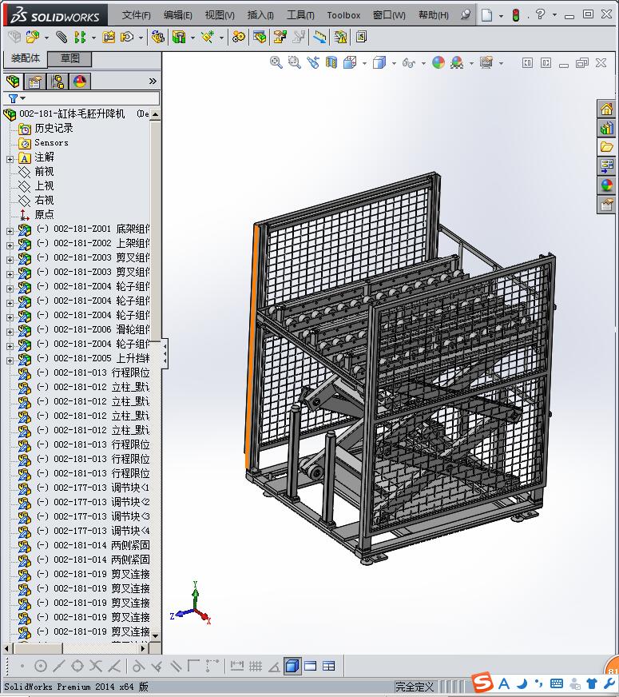Click the Insert Components icon
The height and width of the screenshot is (697, 619).
pos(33,37)
